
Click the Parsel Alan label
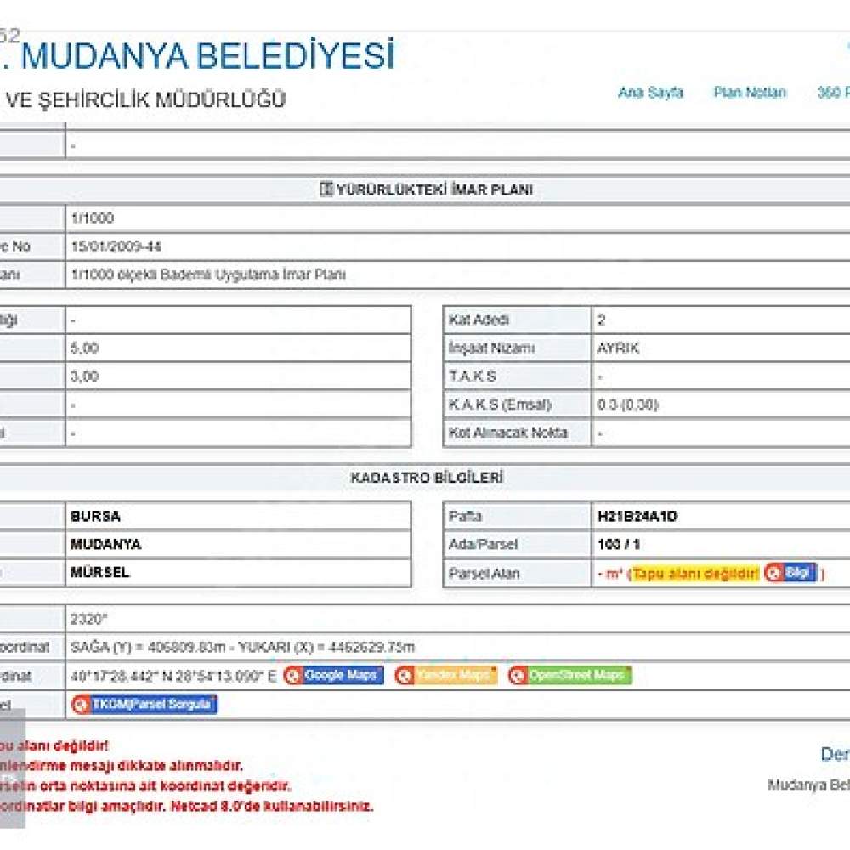pos(484,573)
